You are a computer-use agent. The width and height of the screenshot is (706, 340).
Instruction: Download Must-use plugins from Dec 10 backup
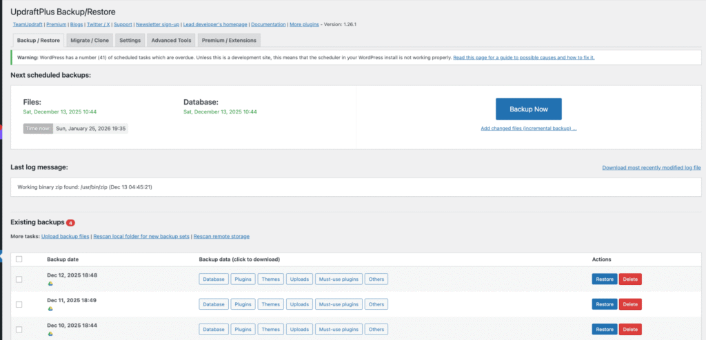click(x=339, y=330)
